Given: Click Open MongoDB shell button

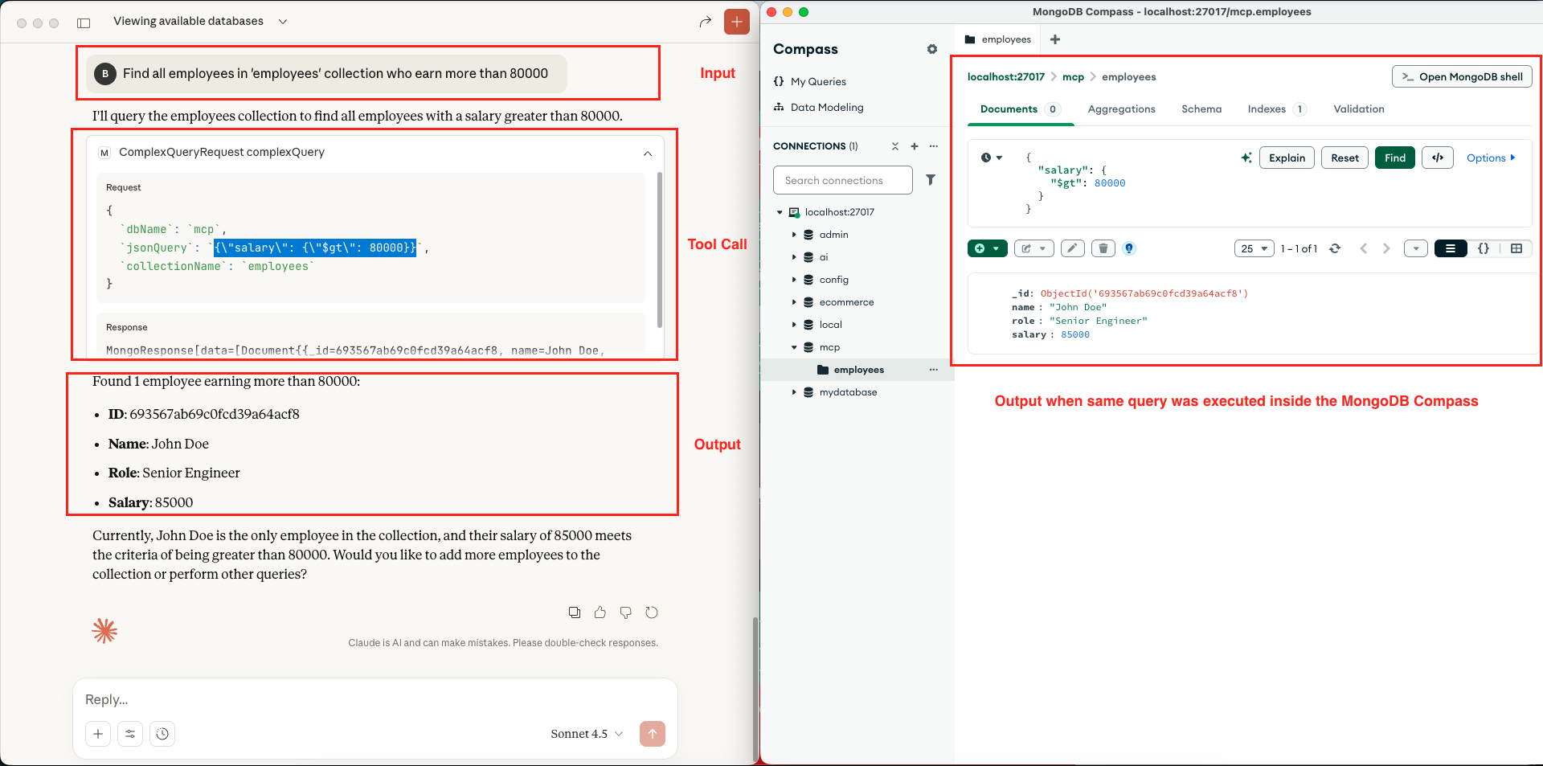Looking at the screenshot, I should [x=1461, y=76].
